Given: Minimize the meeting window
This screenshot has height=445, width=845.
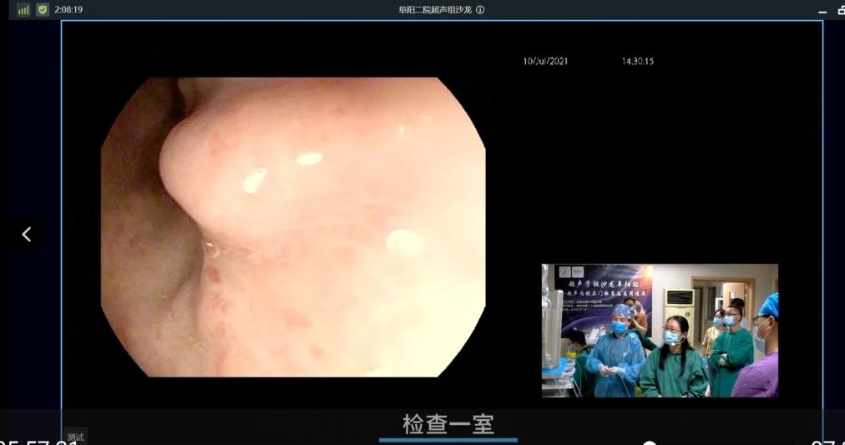Looking at the screenshot, I should [822, 11].
